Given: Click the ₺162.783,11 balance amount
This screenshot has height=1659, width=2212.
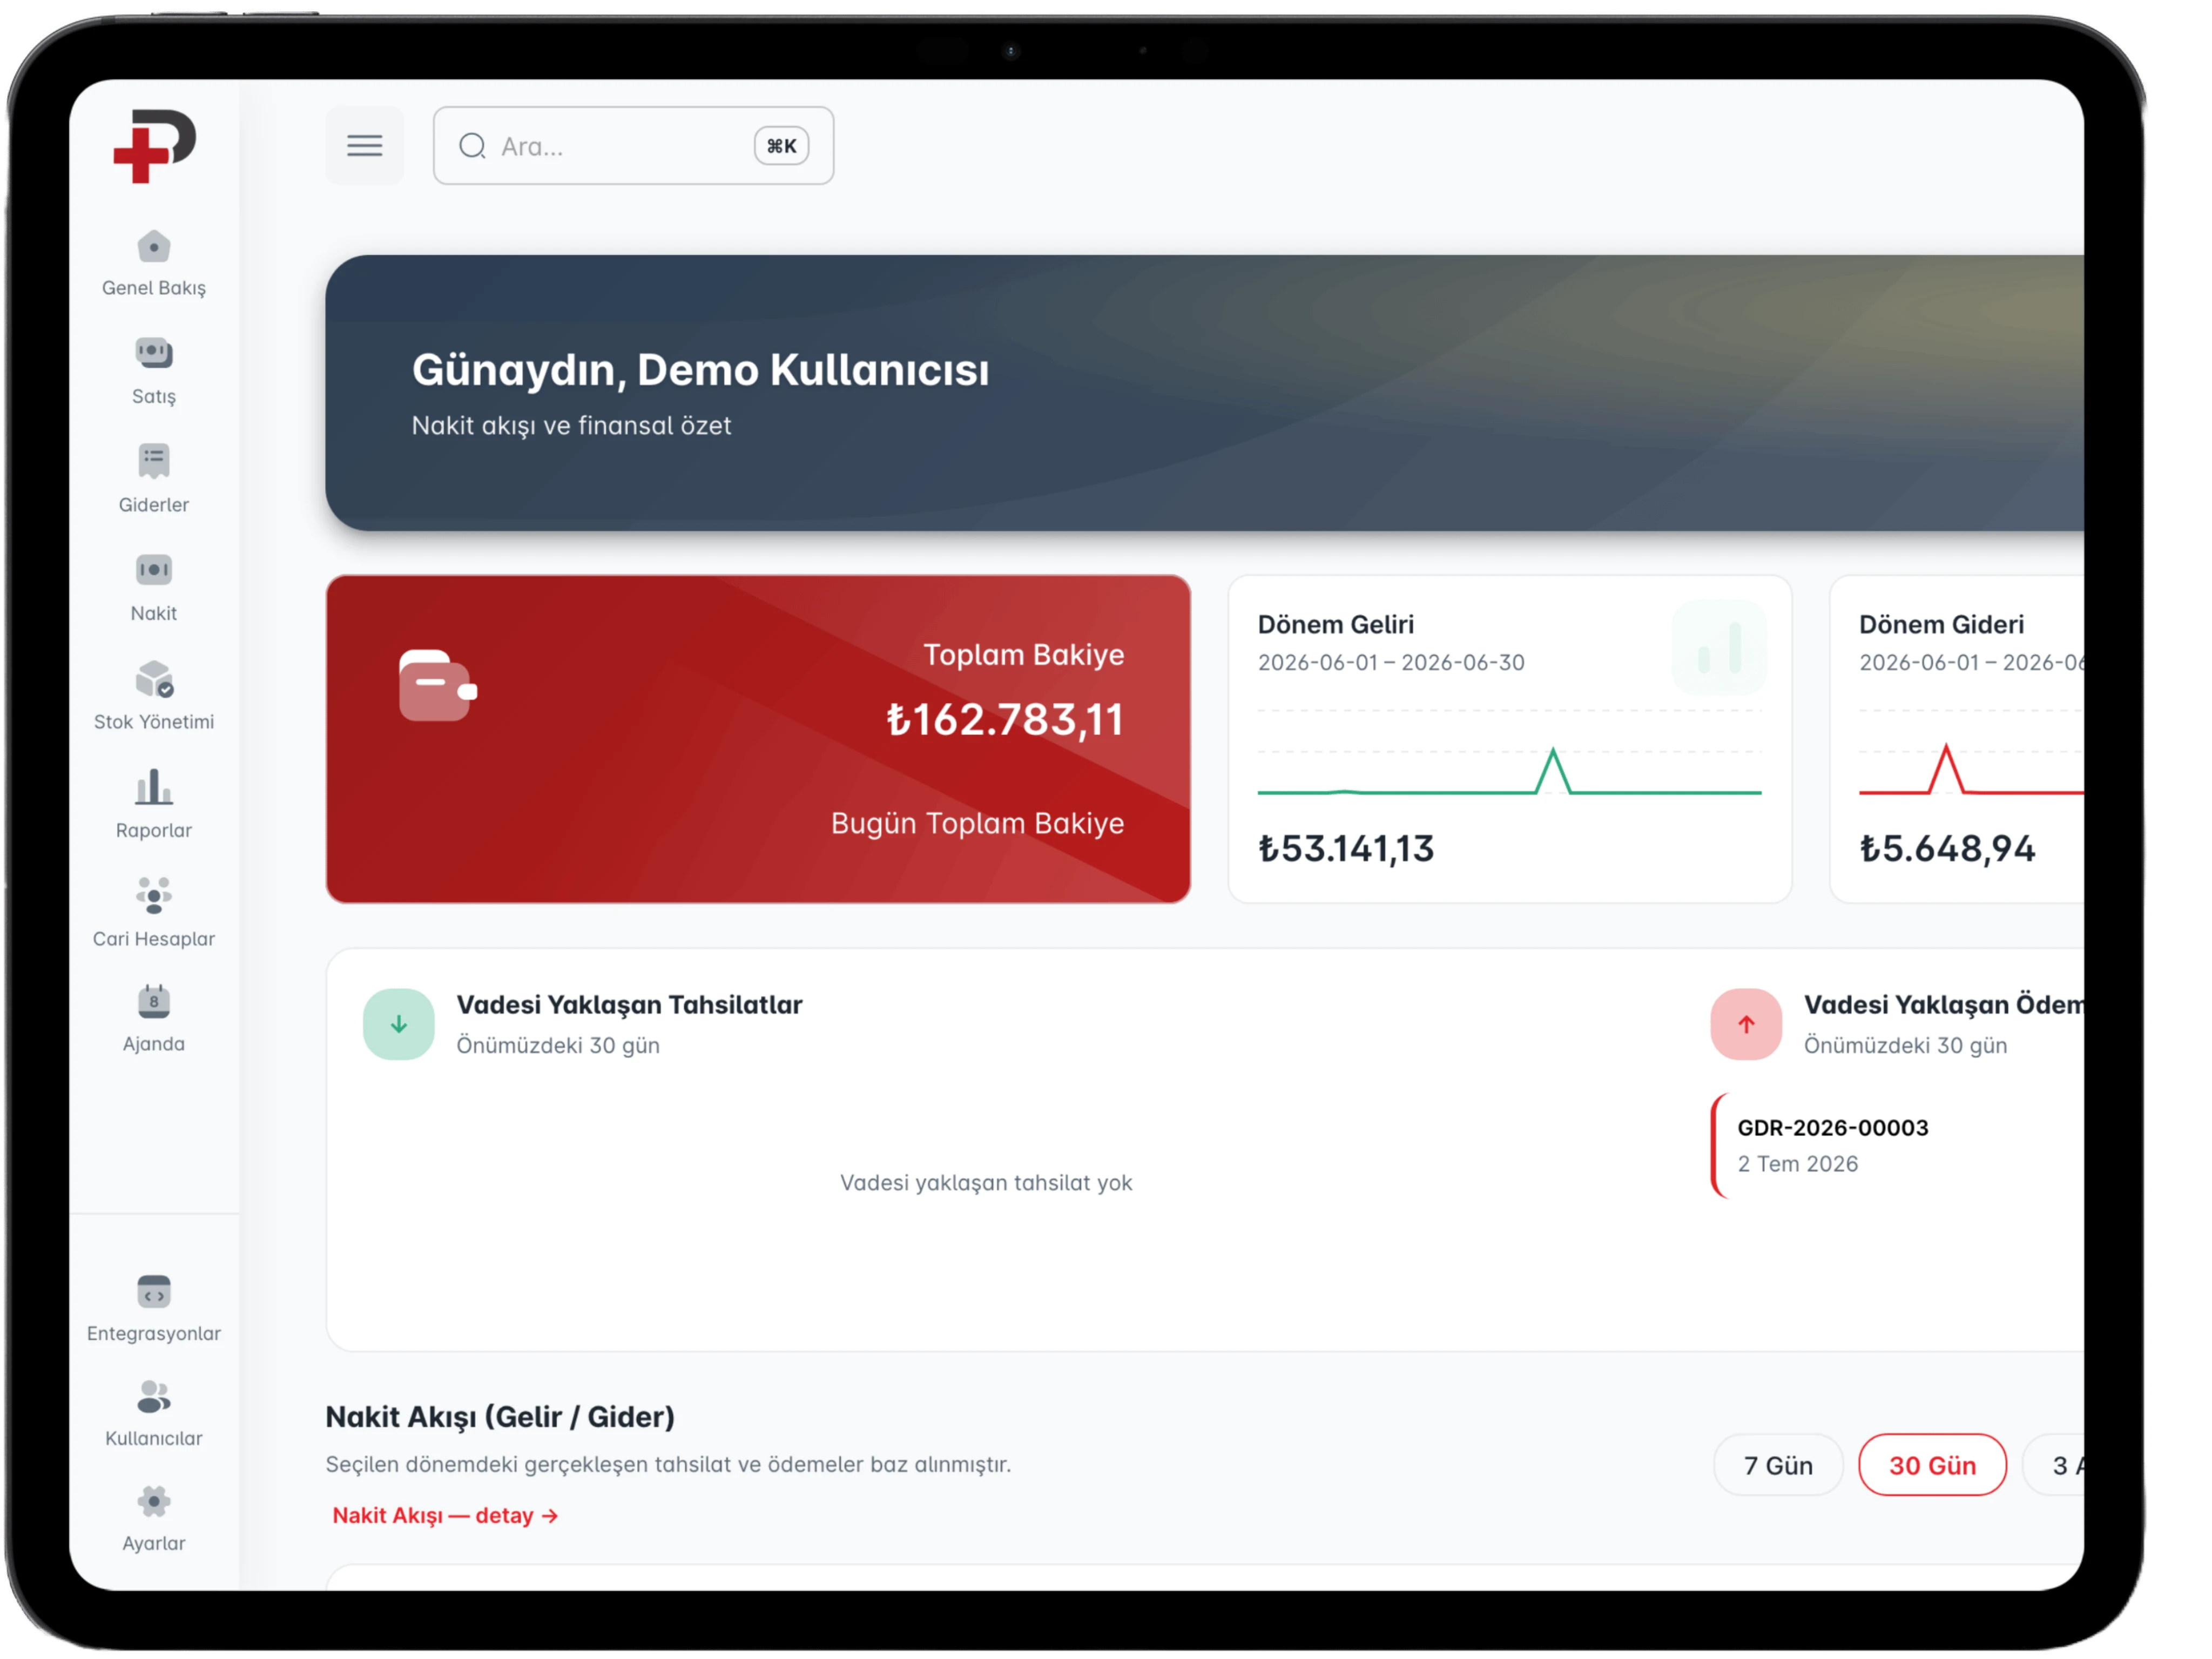Looking at the screenshot, I should coord(1005,720).
